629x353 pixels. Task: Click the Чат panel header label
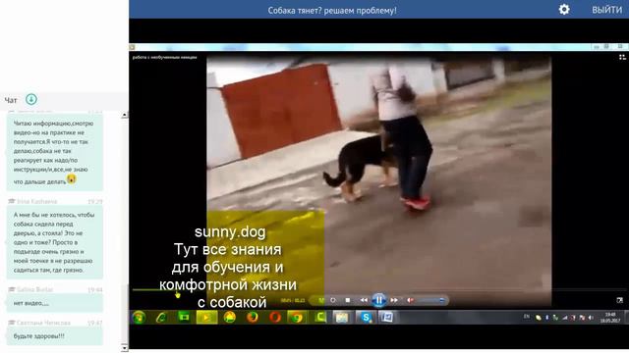11,100
